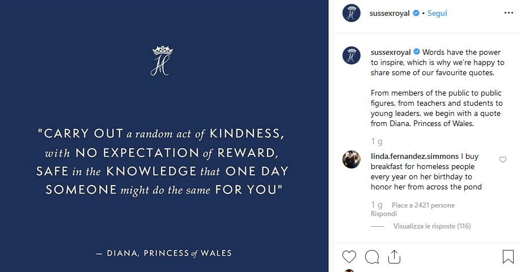Open linda.fernandez.simmons username link

pyautogui.click(x=414, y=156)
